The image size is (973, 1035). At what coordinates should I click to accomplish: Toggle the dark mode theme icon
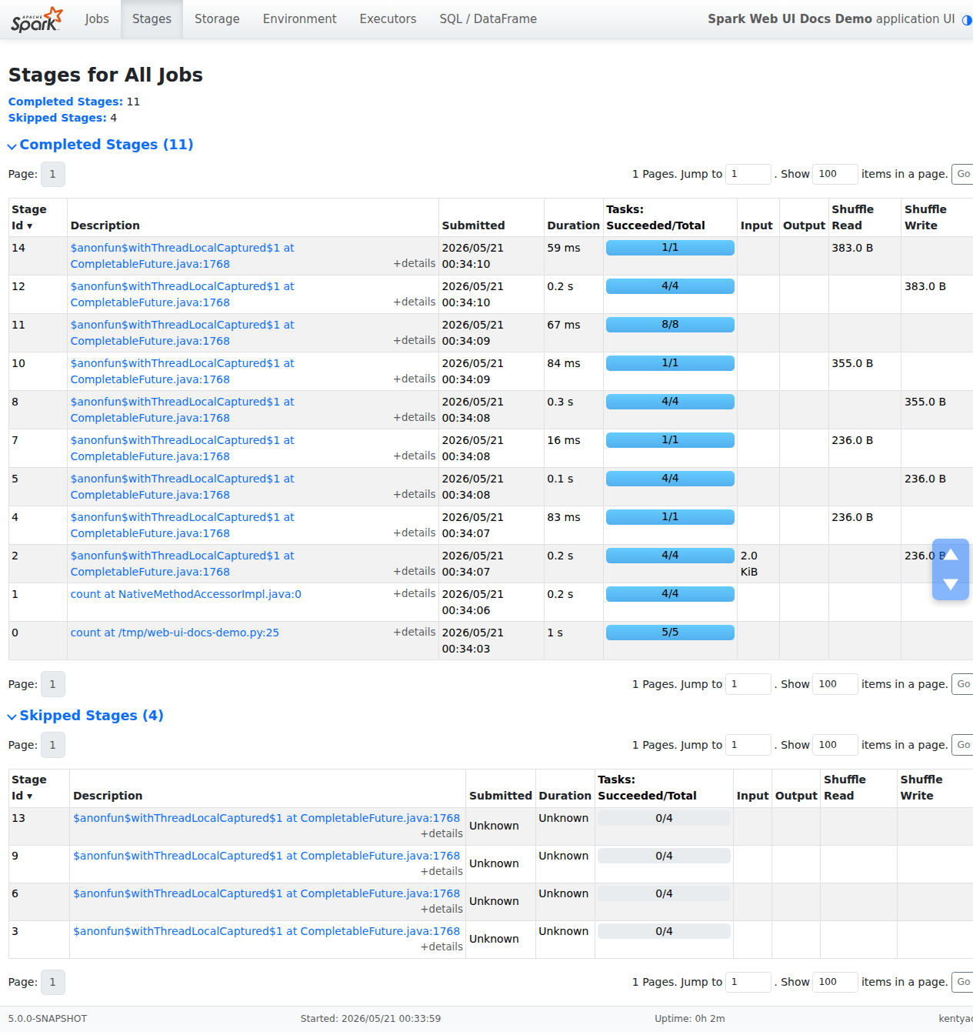967,20
